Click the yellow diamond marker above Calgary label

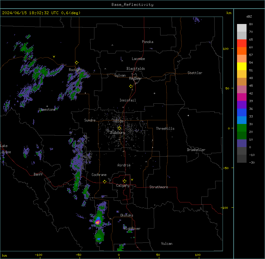pos(125,181)
